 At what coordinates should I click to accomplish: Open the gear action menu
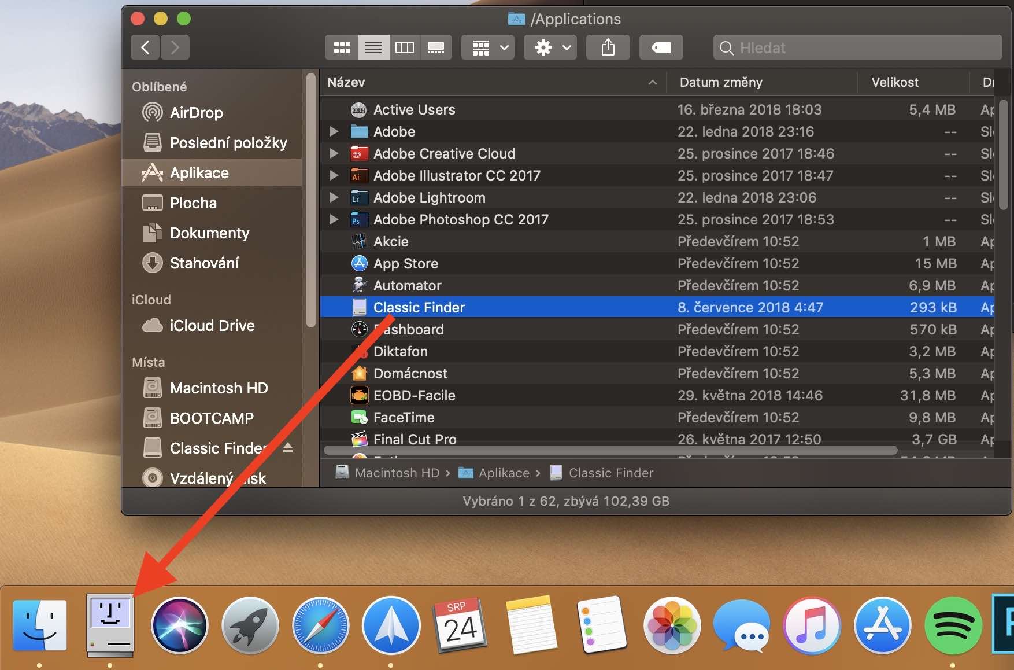pos(552,47)
